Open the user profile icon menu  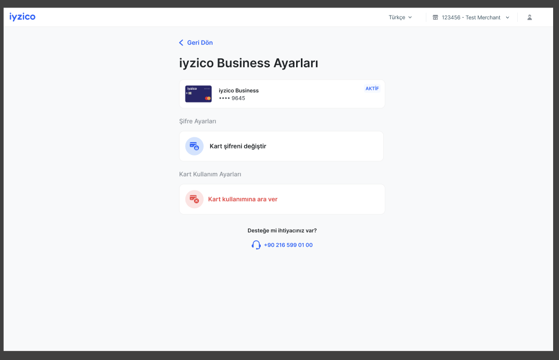[530, 18]
